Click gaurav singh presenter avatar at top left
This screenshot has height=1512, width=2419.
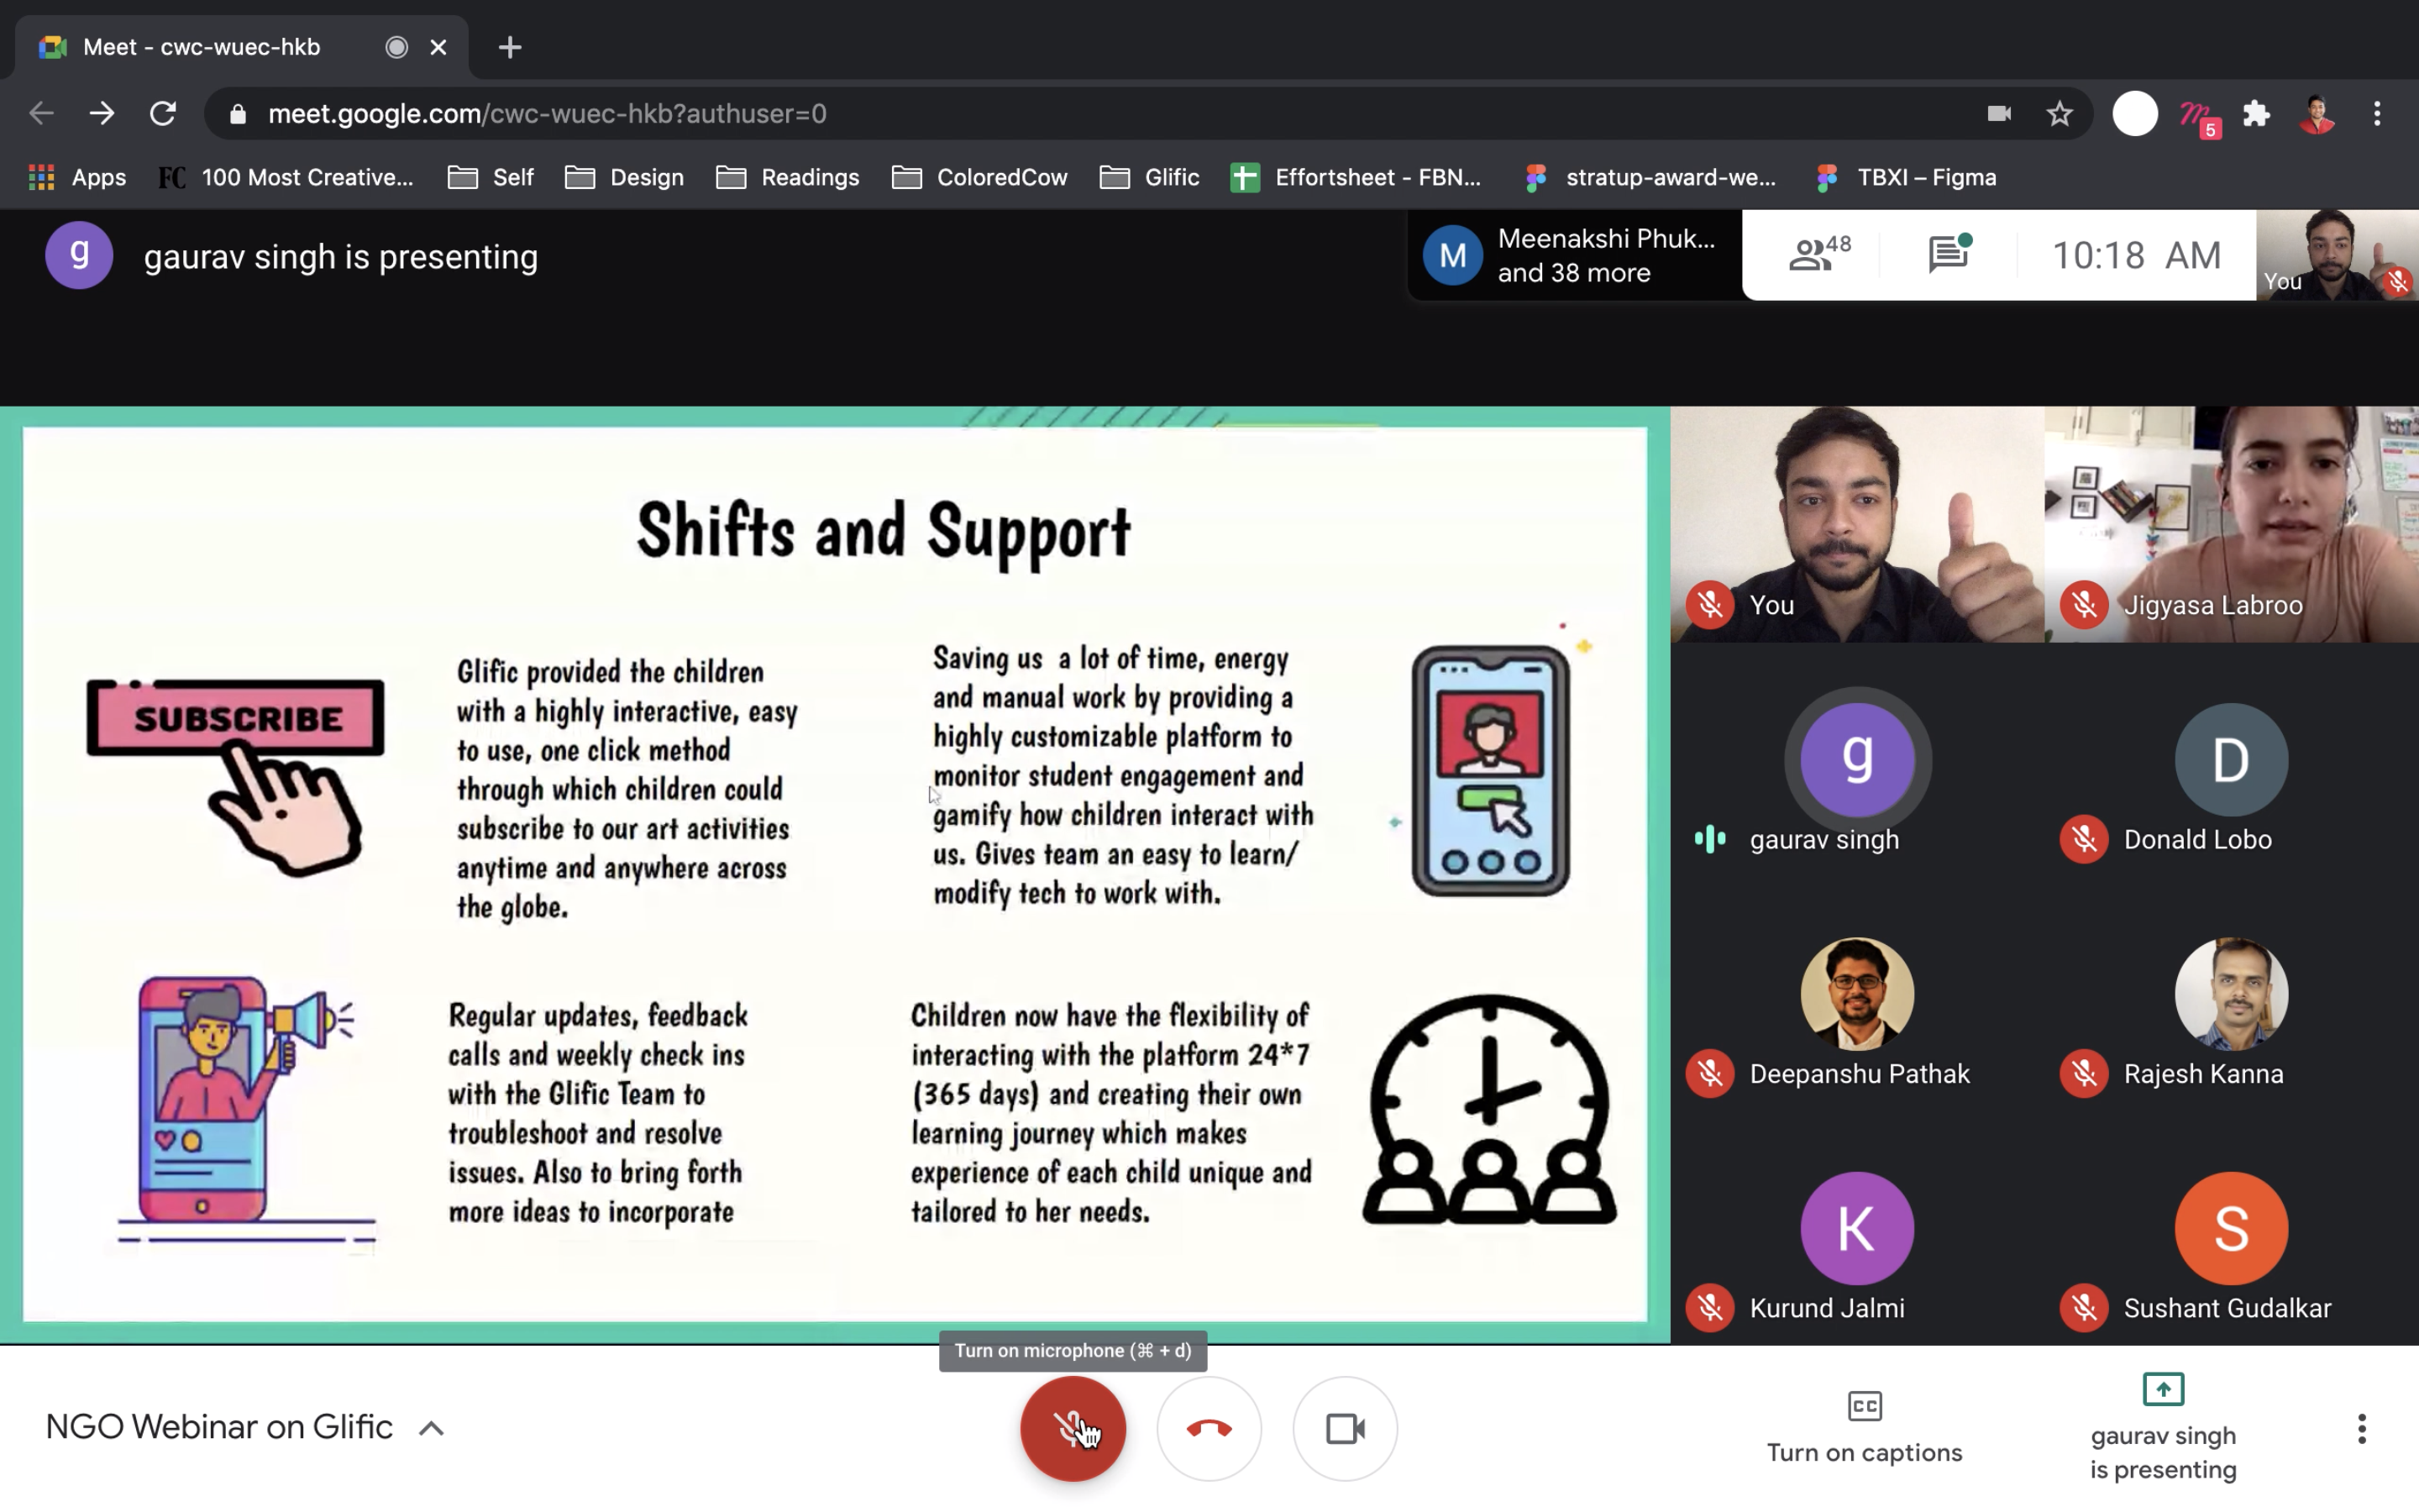(x=79, y=255)
